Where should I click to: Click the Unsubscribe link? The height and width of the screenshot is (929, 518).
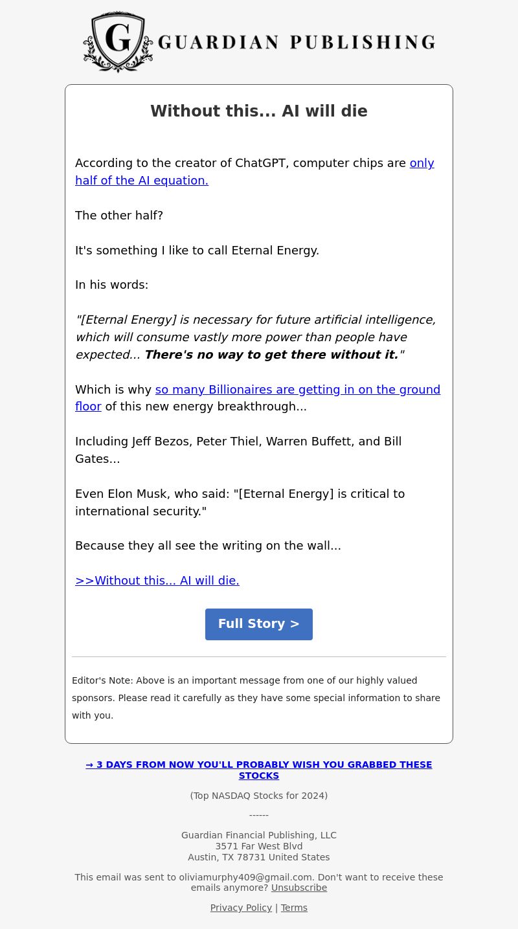pyautogui.click(x=298, y=888)
